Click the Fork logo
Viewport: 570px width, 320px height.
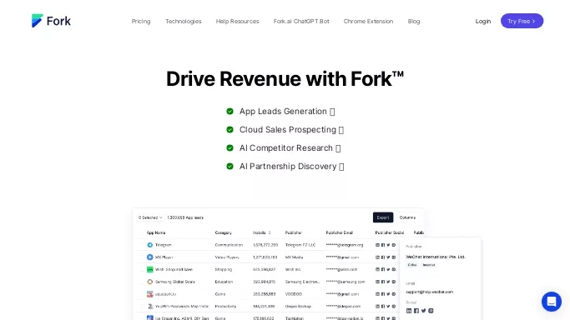click(x=51, y=21)
